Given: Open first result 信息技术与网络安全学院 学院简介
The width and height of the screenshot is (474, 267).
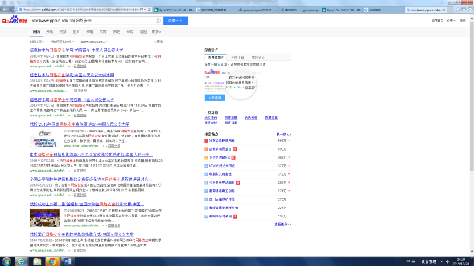Looking at the screenshot, I should 76,51.
